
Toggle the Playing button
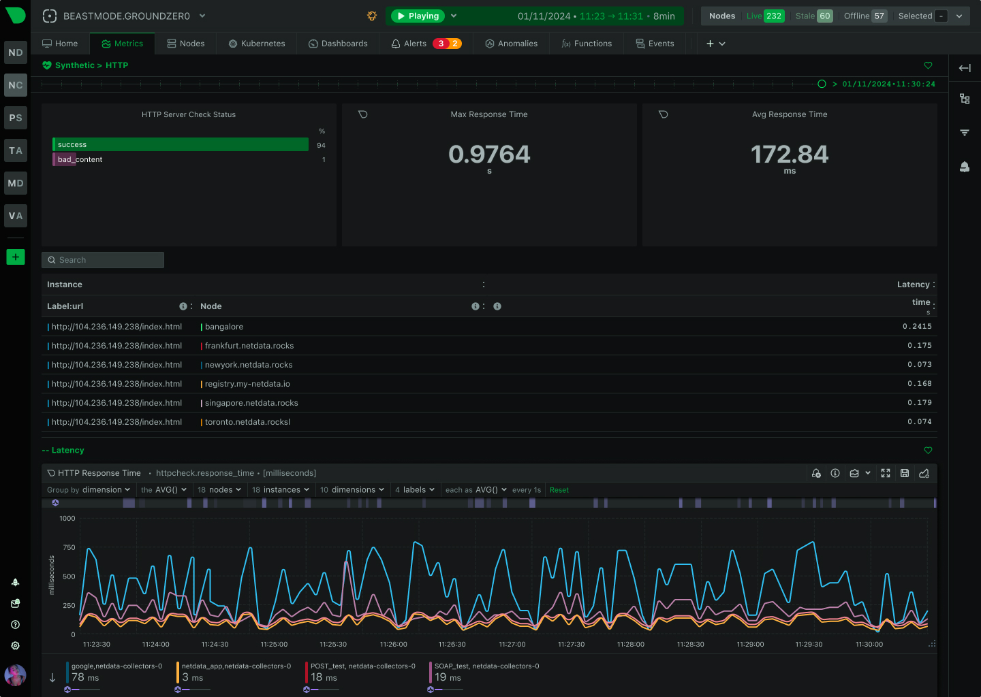click(x=418, y=16)
